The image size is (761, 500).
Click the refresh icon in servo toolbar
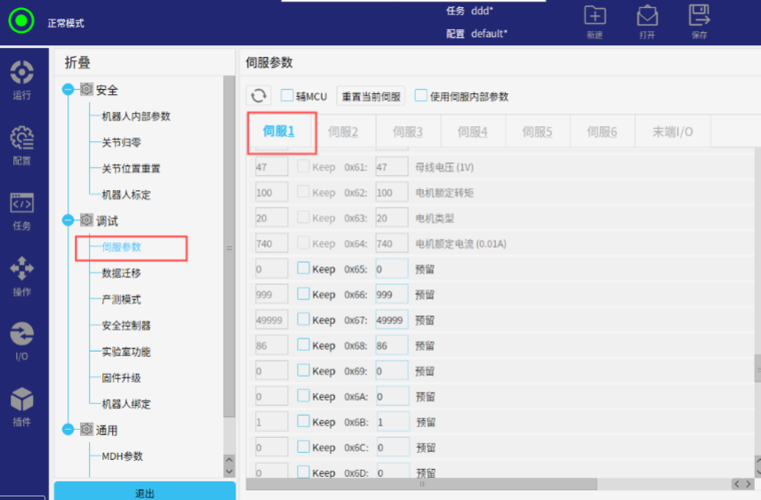pos(259,96)
